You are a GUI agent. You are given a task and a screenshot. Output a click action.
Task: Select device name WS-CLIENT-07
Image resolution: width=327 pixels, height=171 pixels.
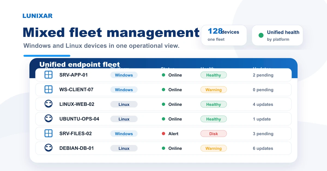[x=77, y=90]
